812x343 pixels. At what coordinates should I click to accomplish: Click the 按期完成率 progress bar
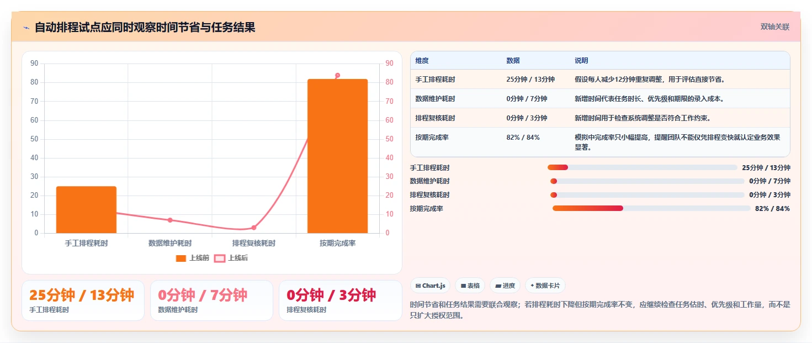(651, 208)
